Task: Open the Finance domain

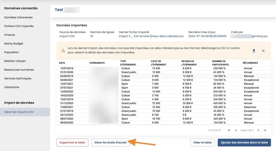Action: [10, 35]
